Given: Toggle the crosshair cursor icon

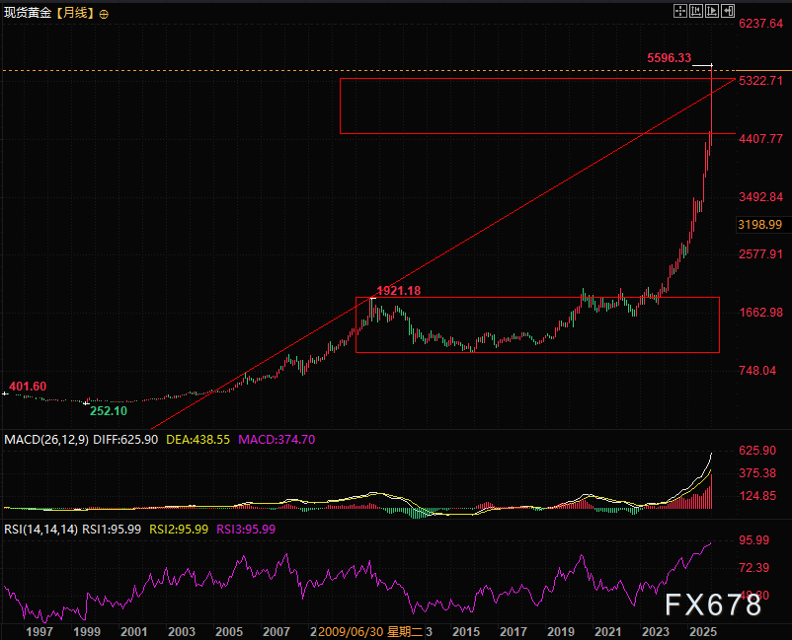Looking at the screenshot, I should tap(679, 11).
